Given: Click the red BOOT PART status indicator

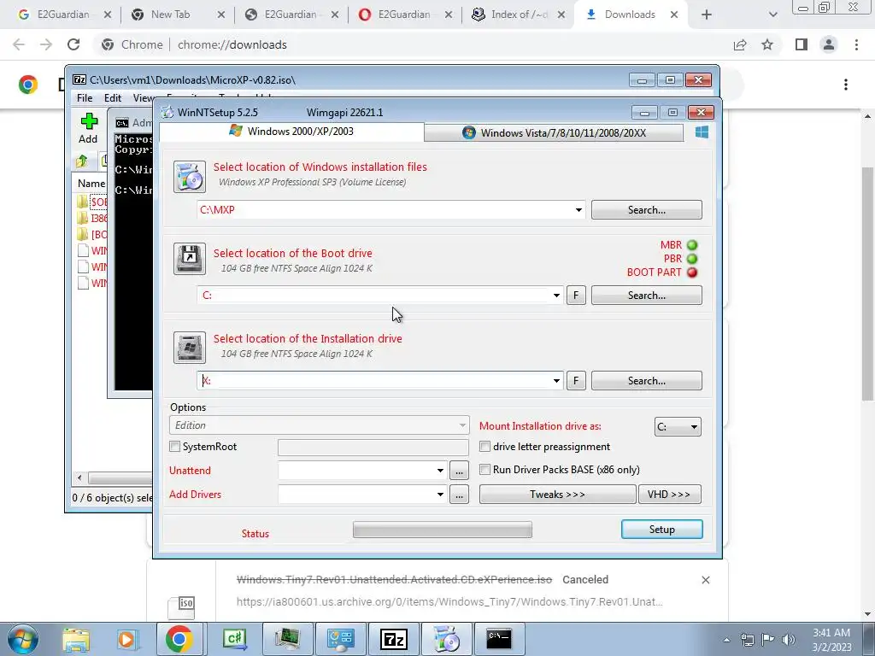Looking at the screenshot, I should click(x=692, y=272).
